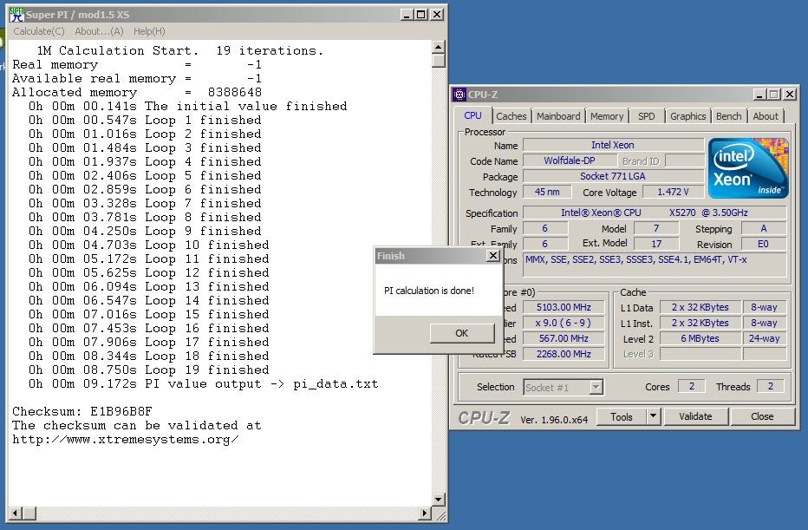Click the L1 Inst. value 2 x 32 KBytes
The width and height of the screenshot is (808, 530).
pyautogui.click(x=700, y=323)
